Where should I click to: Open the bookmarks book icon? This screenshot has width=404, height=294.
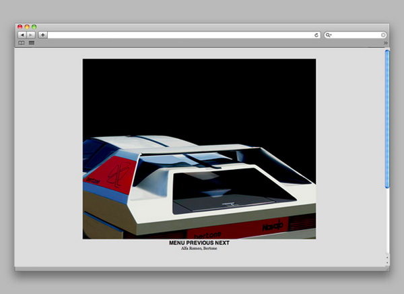click(22, 43)
